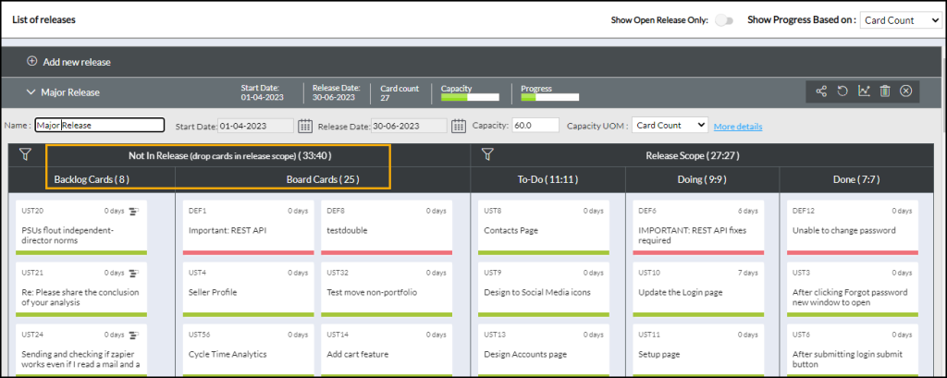Image resolution: width=947 pixels, height=378 pixels.
Task: Open the Capacity UOM dropdown
Action: pos(670,125)
